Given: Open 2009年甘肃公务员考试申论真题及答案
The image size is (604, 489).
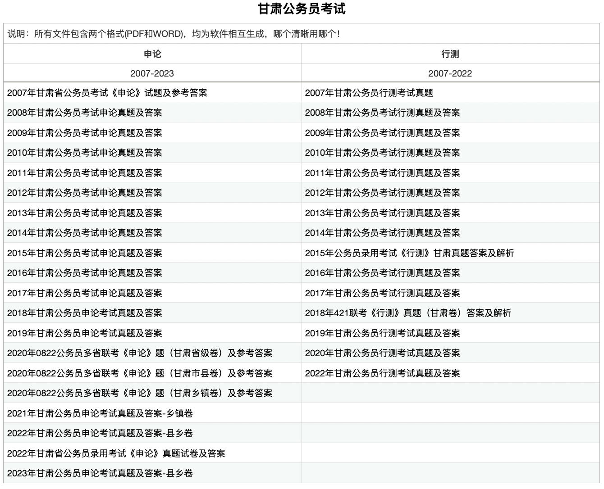Looking at the screenshot, I should 85,133.
